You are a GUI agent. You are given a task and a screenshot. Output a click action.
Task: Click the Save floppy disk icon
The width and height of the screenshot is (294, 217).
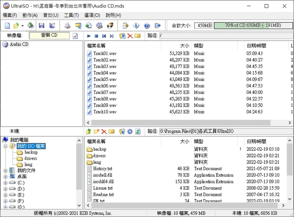click(41, 25)
